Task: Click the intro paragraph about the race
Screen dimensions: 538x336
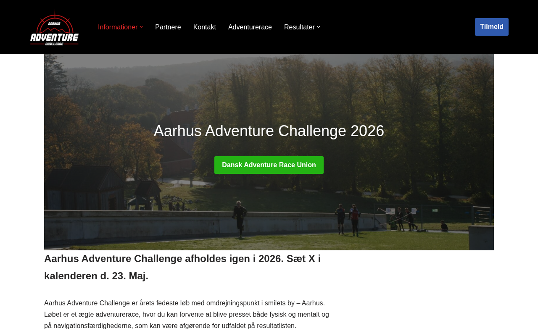Action: click(187, 315)
